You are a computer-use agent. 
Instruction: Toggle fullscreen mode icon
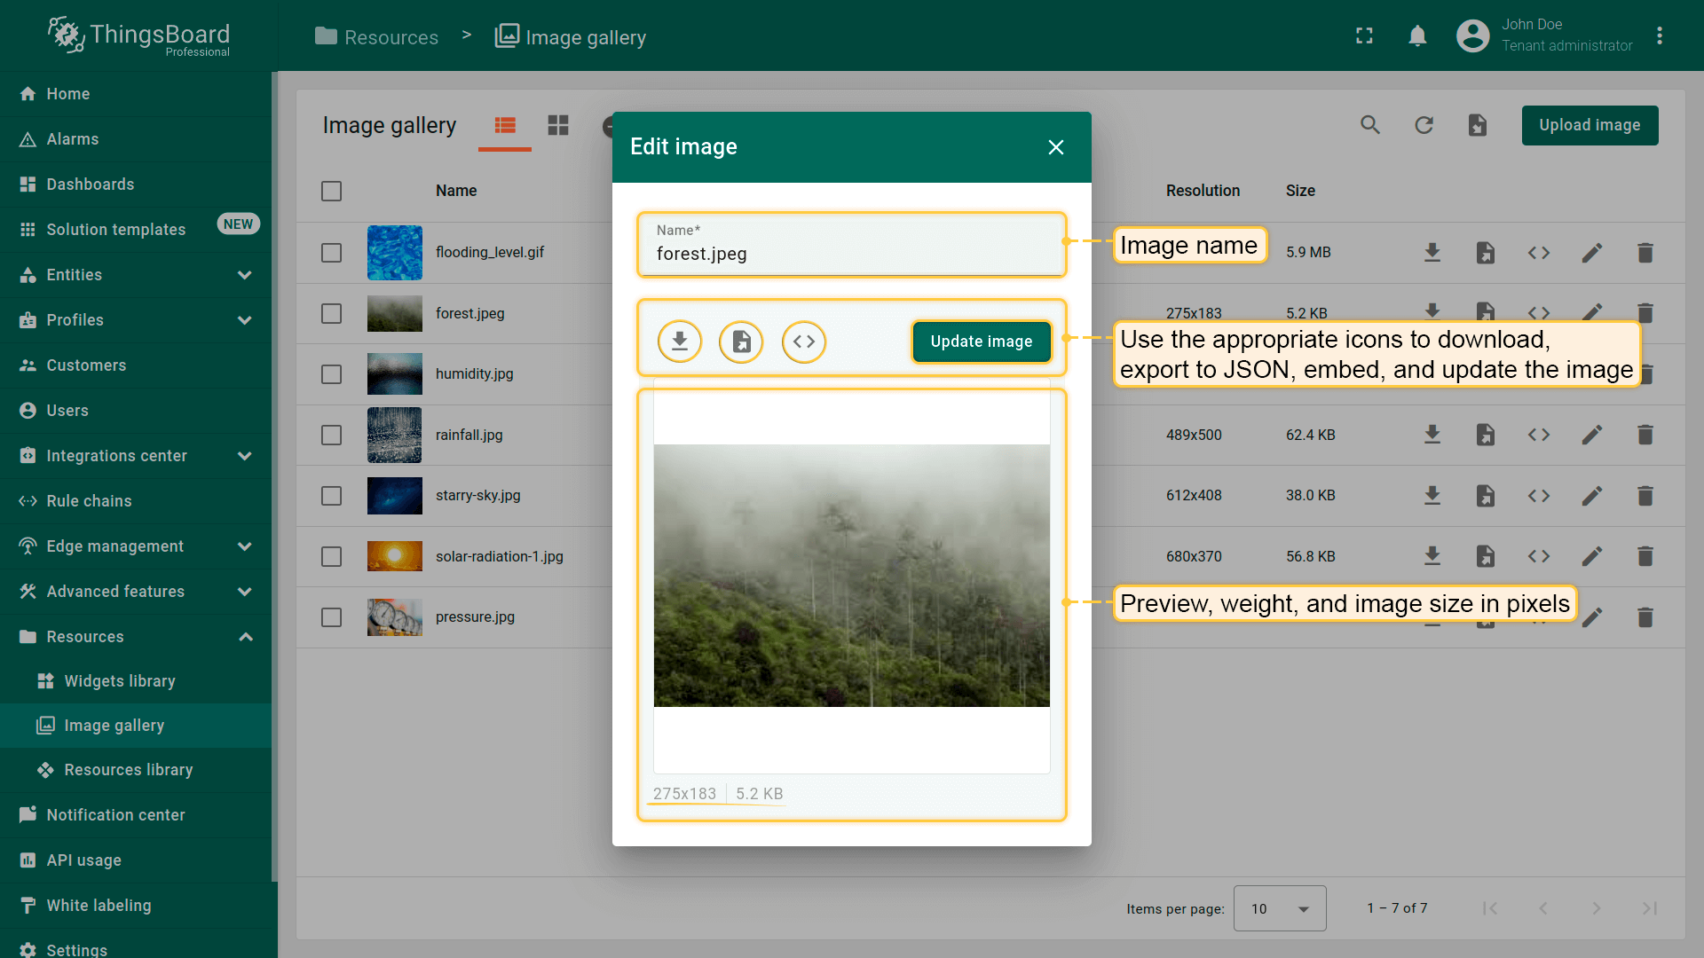[x=1364, y=35]
